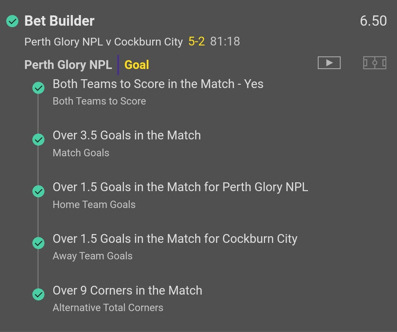397x332 pixels.
Task: Click the tick next to Over 9 Corners
Action: (x=38, y=295)
